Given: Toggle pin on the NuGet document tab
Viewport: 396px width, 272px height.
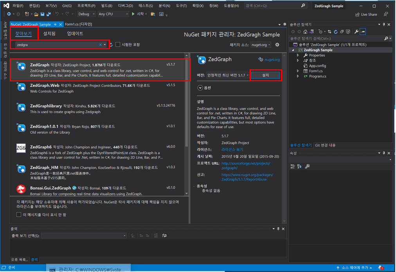Looking at the screenshot, I should (55, 24).
